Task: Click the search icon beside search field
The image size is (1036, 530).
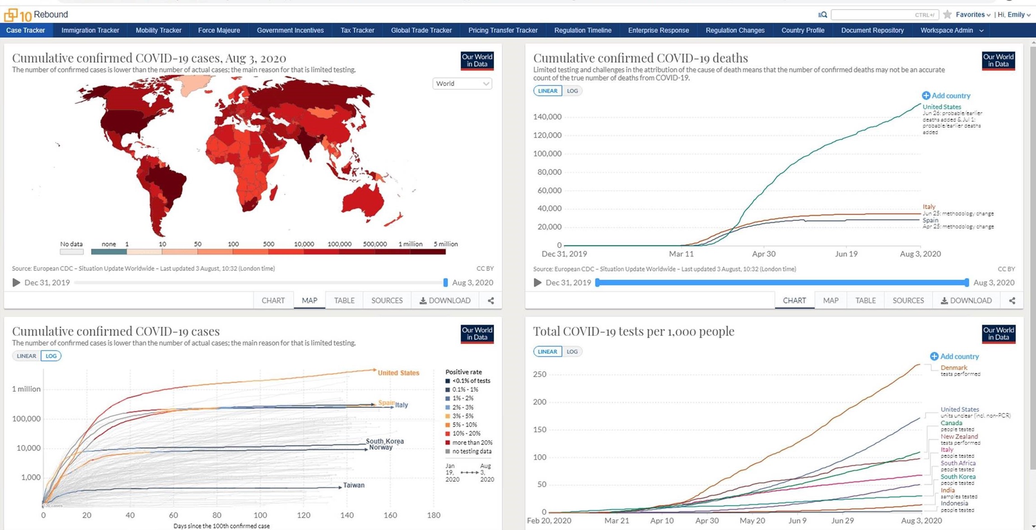Action: (822, 14)
